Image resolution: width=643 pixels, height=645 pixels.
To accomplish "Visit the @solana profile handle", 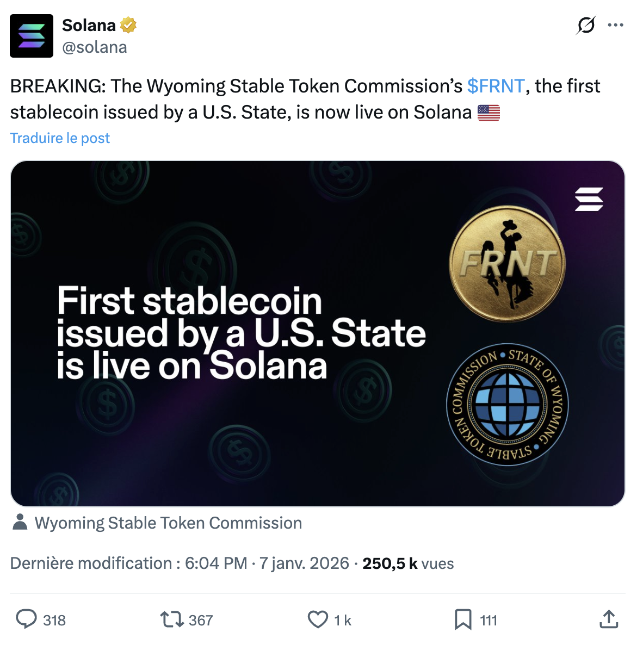I will click(96, 47).
